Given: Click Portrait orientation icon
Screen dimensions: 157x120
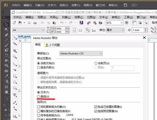Looking at the screenshot, I should pyautogui.click(x=75, y=30).
